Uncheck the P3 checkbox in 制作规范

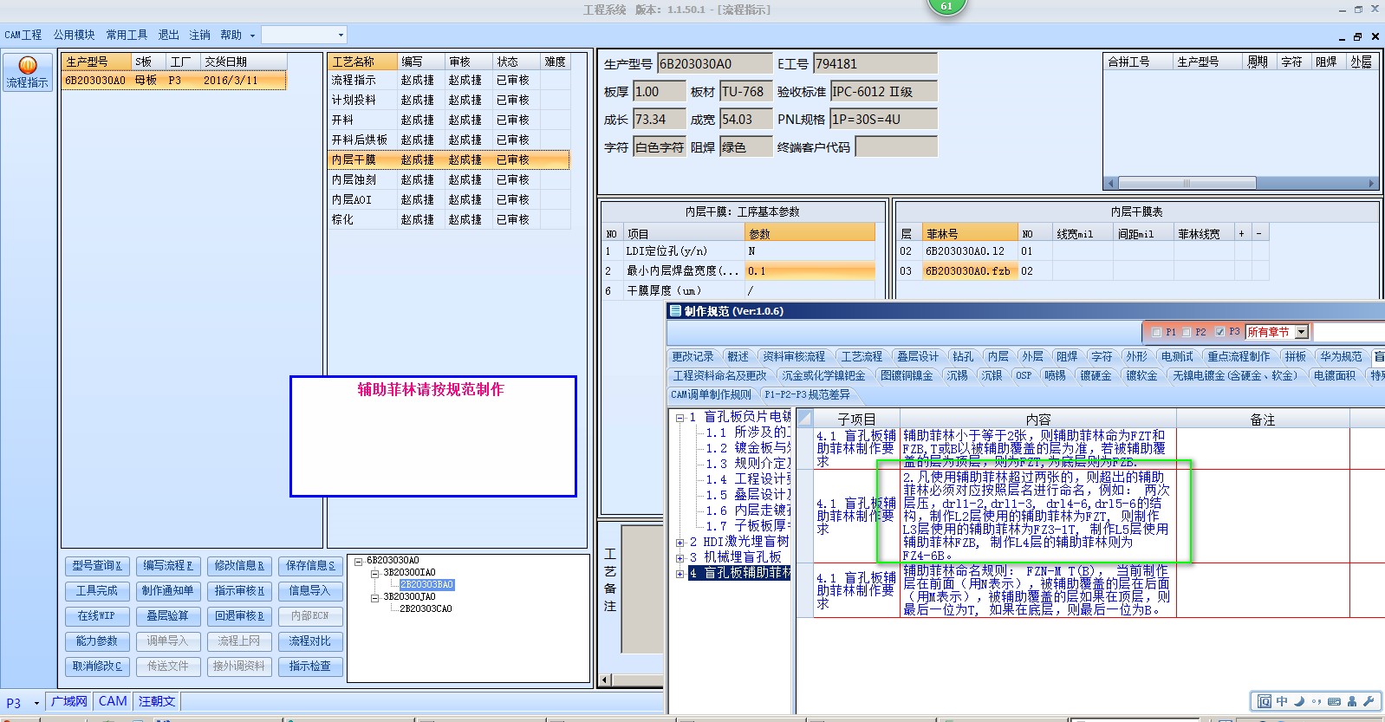point(1219,332)
